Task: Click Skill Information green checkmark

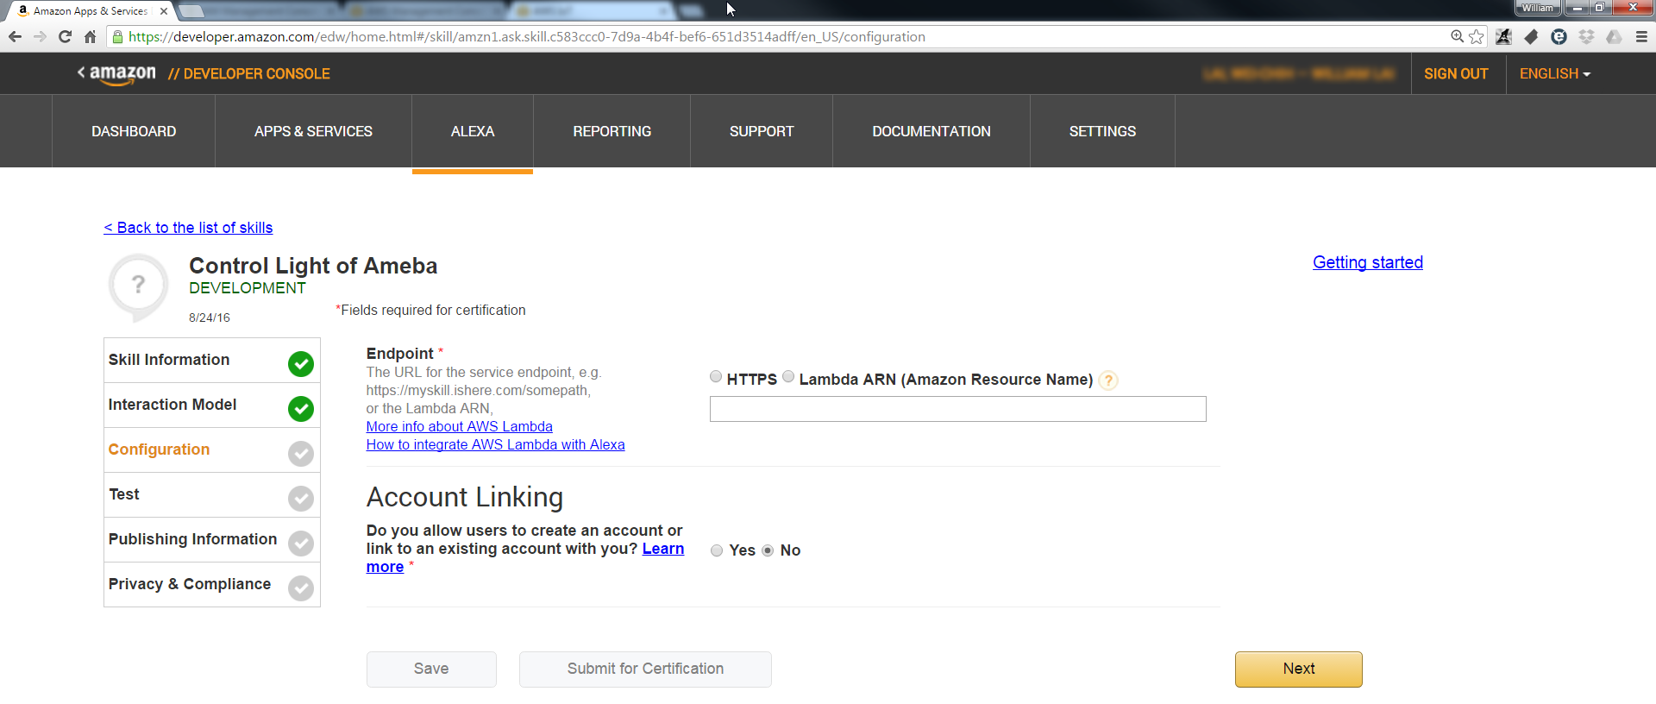Action: coord(301,364)
